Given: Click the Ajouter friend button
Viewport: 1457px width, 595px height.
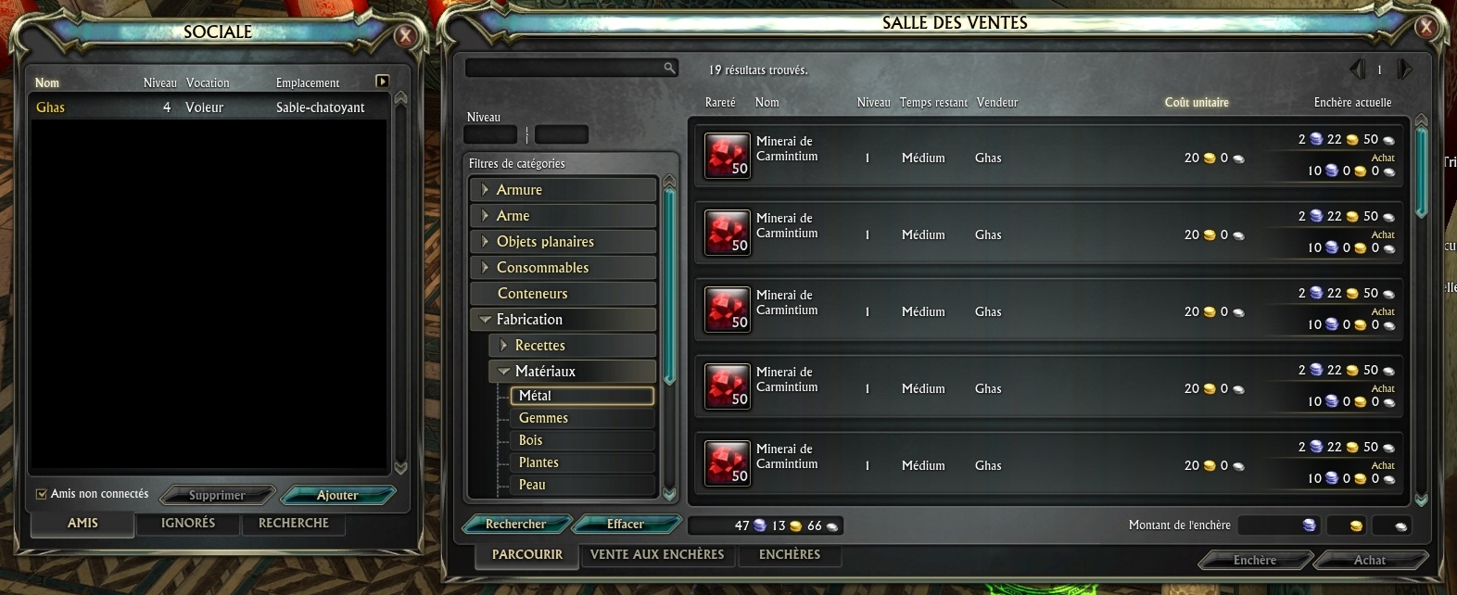Looking at the screenshot, I should pos(337,495).
